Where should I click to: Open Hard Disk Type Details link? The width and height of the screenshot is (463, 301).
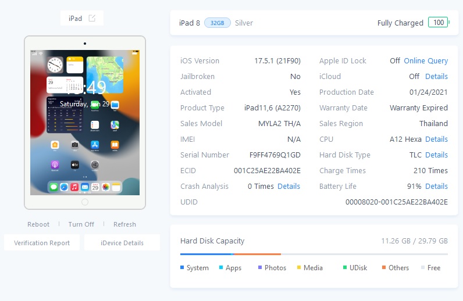click(x=436, y=155)
